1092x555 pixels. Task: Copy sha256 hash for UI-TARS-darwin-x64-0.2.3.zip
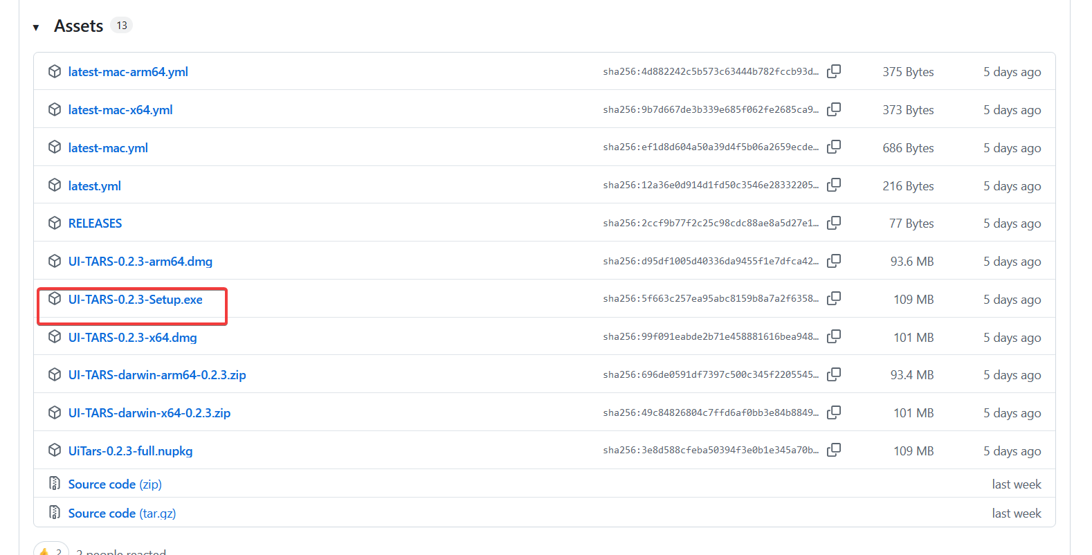834,412
